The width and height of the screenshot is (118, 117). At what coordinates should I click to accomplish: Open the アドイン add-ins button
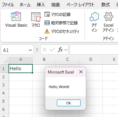(94, 22)
